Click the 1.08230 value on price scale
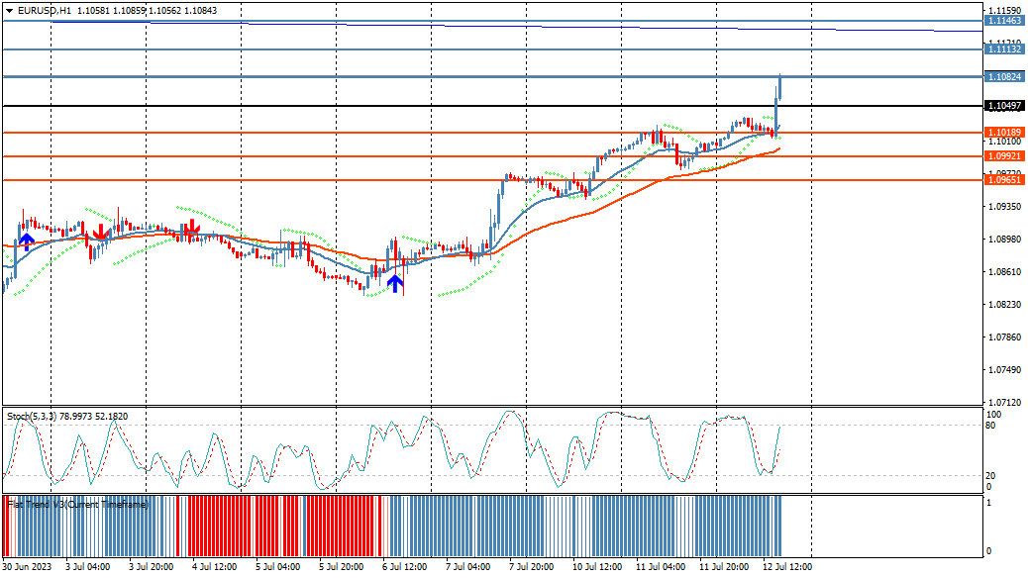This screenshot has height=578, width=1028. pos(1004,305)
